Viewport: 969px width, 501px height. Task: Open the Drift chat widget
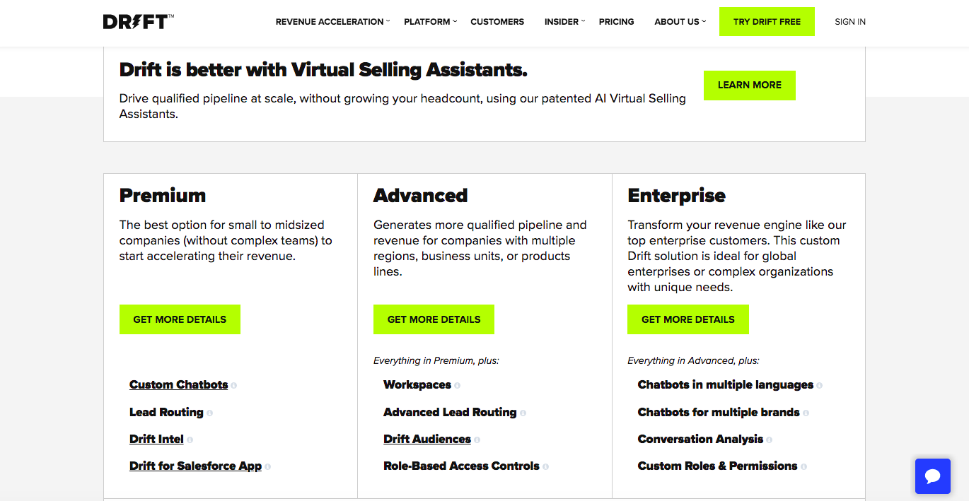pyautogui.click(x=932, y=476)
